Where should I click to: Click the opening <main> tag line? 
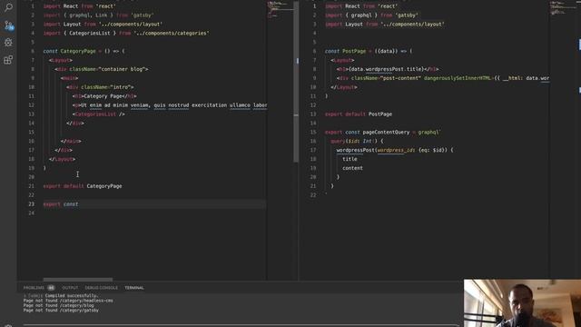pyautogui.click(x=69, y=78)
